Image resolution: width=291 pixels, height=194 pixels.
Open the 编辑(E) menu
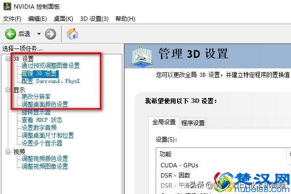(x=37, y=19)
